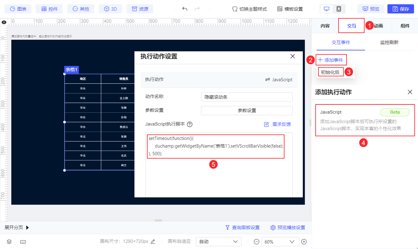Switch action type via JavaScript selector
Image resolution: width=418 pixels, height=249 pixels.
click(279, 79)
